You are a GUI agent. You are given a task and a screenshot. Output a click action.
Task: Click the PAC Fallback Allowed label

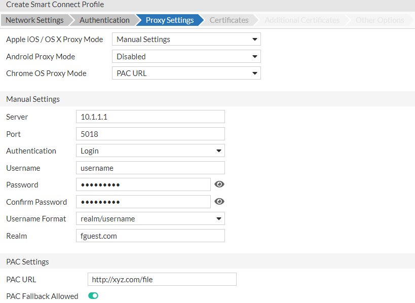[x=42, y=296]
